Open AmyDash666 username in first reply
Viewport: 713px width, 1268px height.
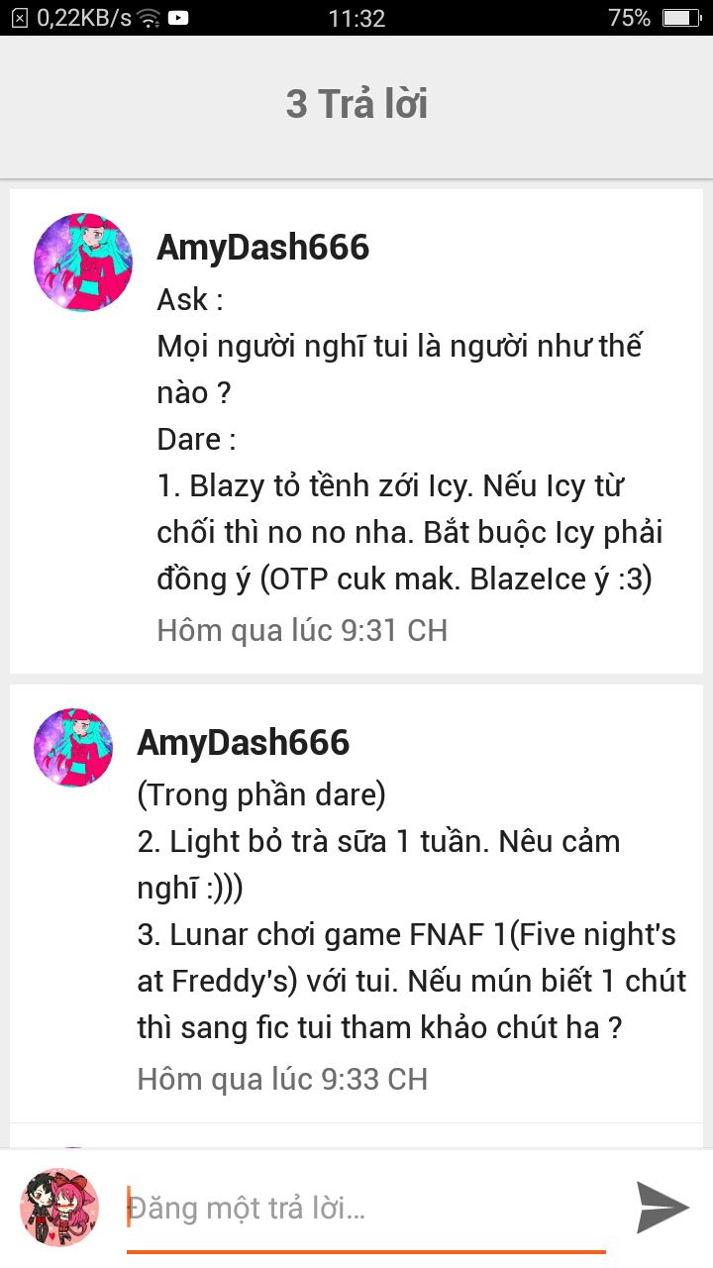click(x=262, y=248)
